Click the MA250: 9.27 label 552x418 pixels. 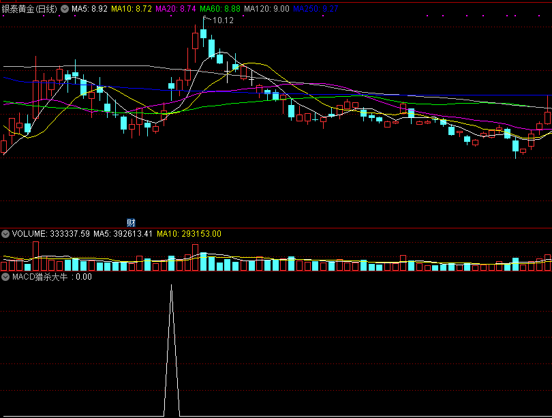tap(316, 9)
